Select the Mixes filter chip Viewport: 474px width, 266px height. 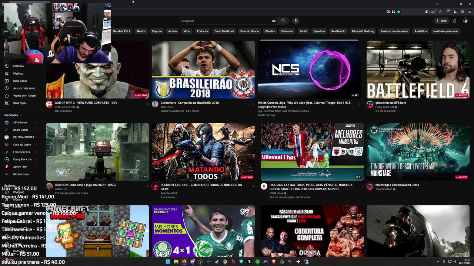(x=187, y=31)
